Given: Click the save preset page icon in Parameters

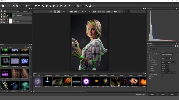Looking at the screenshot, I should 175,46.
